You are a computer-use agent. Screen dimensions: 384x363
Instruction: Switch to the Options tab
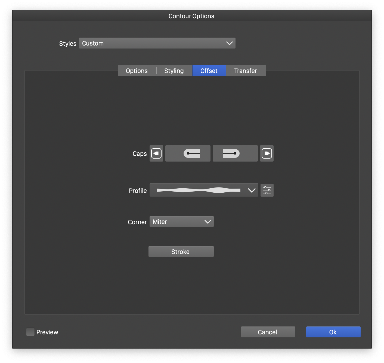click(x=137, y=71)
